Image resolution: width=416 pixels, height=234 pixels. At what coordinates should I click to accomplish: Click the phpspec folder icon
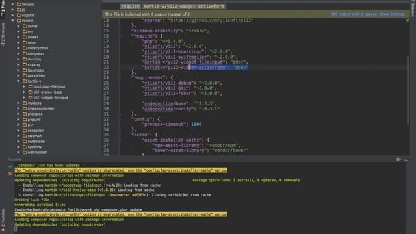[x=25, y=114]
